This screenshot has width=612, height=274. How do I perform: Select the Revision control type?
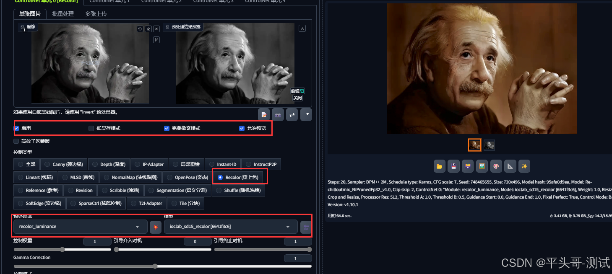coord(80,190)
